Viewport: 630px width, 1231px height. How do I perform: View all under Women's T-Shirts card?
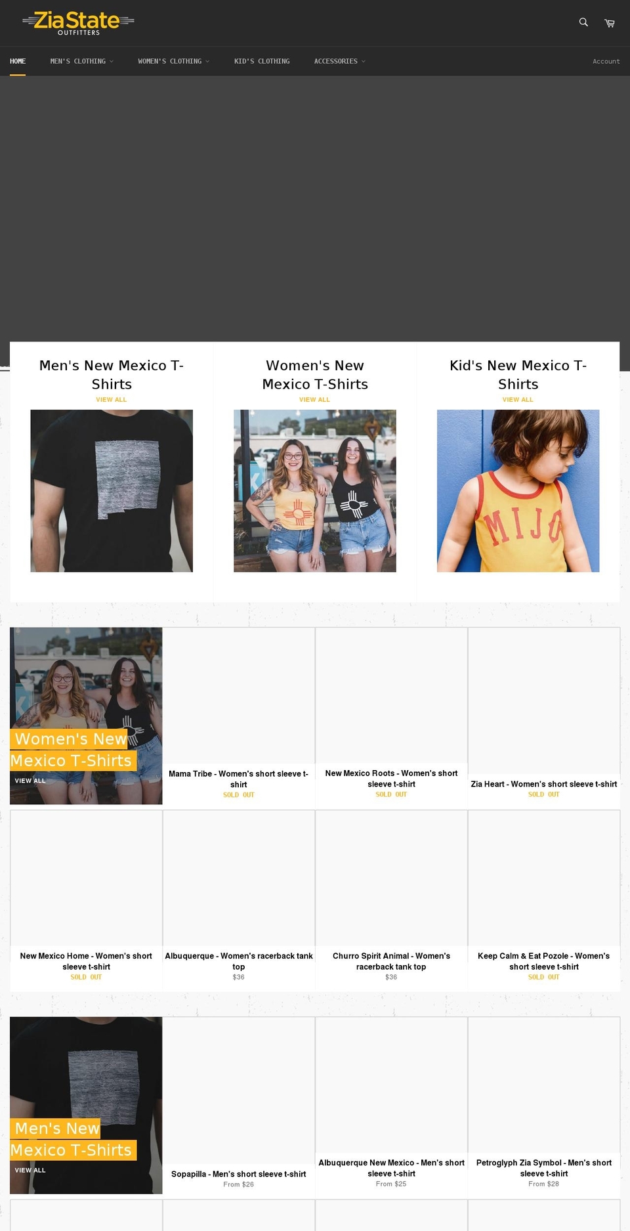point(315,399)
